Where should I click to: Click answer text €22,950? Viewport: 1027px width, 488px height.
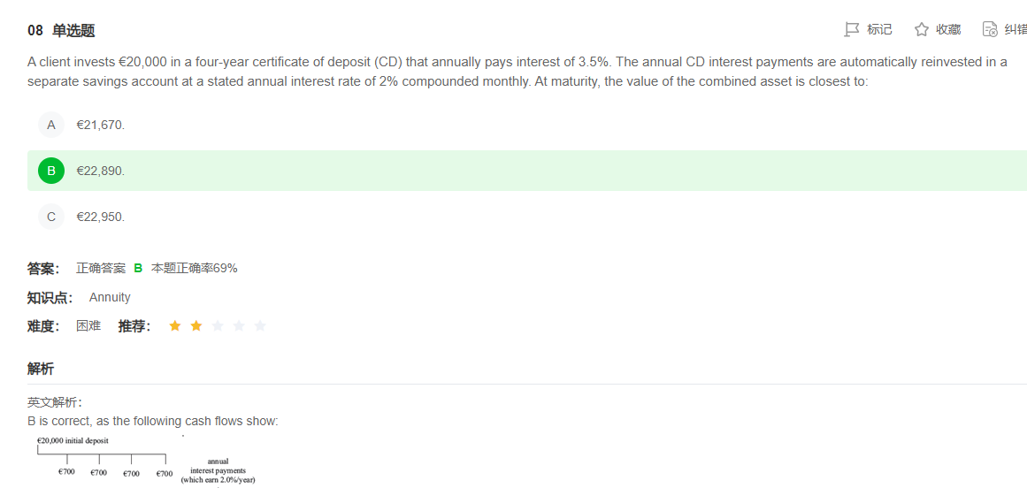(100, 217)
